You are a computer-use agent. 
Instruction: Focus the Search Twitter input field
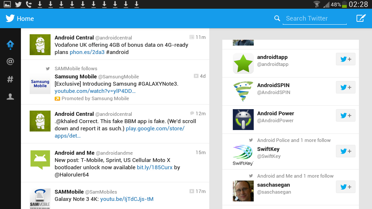pos(315,19)
